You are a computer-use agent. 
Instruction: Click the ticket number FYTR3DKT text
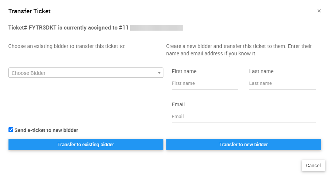coord(42,28)
